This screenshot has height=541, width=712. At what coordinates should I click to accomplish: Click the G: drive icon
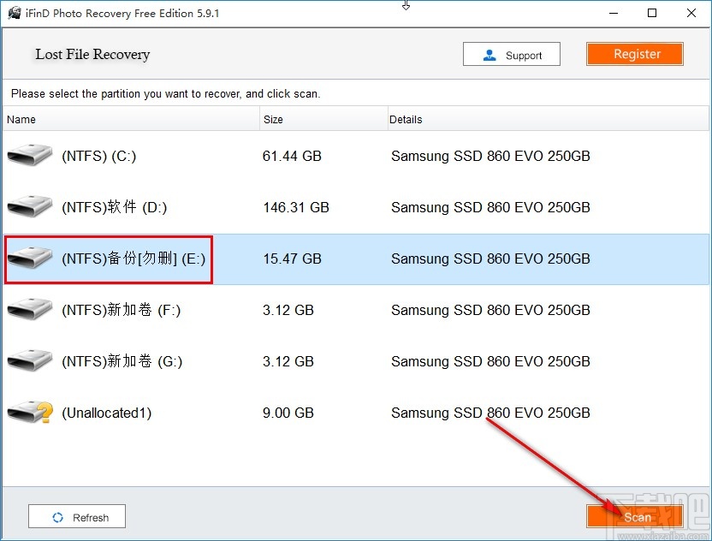pyautogui.click(x=29, y=360)
